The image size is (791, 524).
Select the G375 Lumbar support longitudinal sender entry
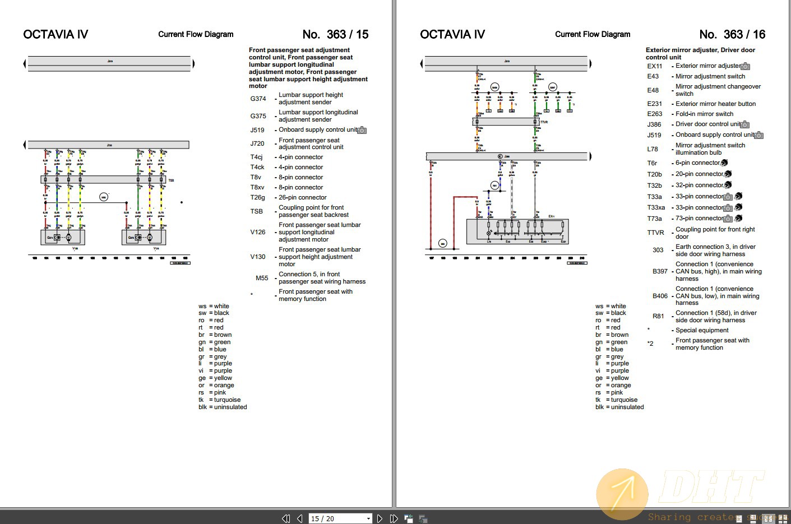point(304,116)
